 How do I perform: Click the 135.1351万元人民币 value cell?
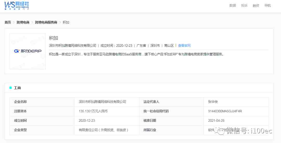[x=107, y=111]
